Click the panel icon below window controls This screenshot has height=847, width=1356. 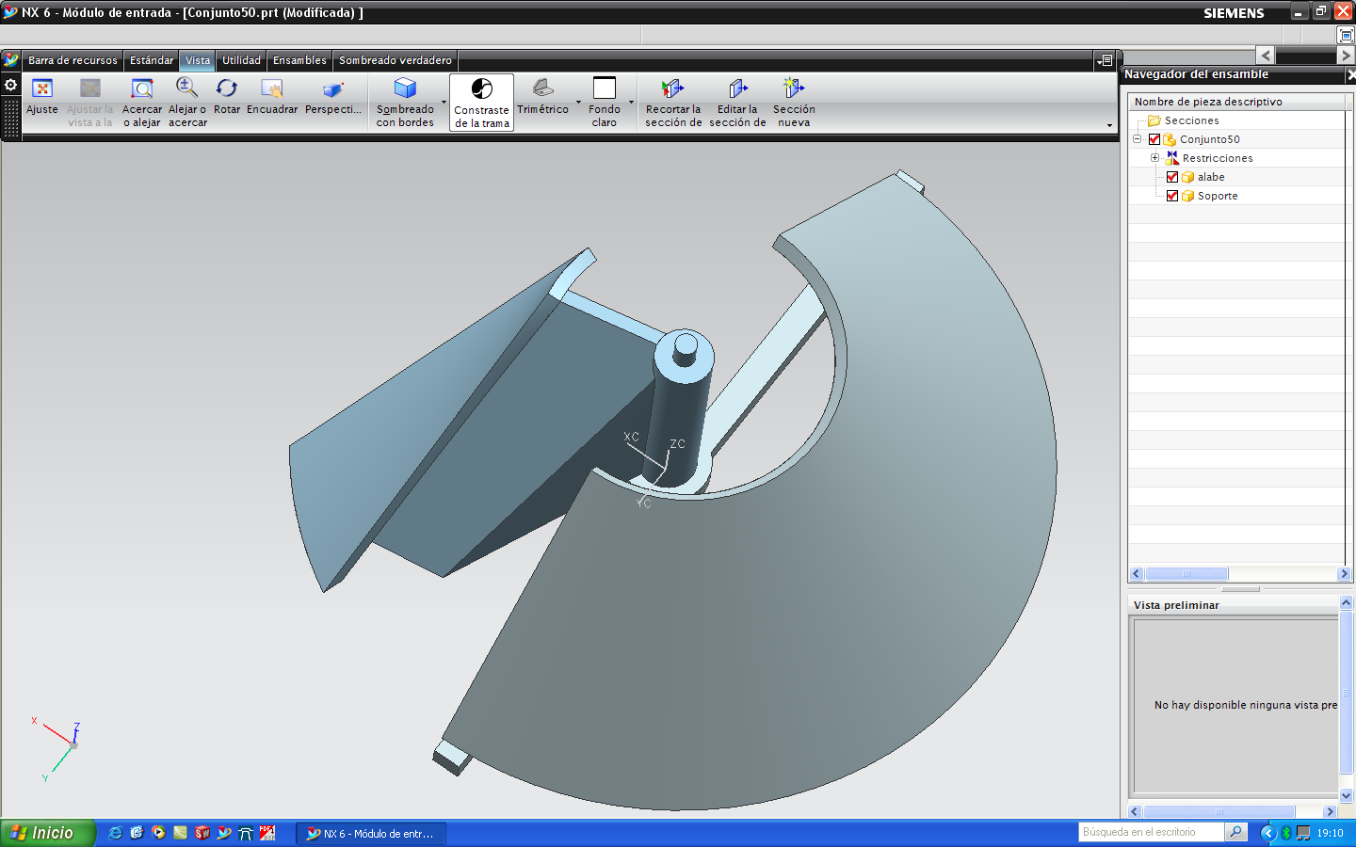(1346, 35)
